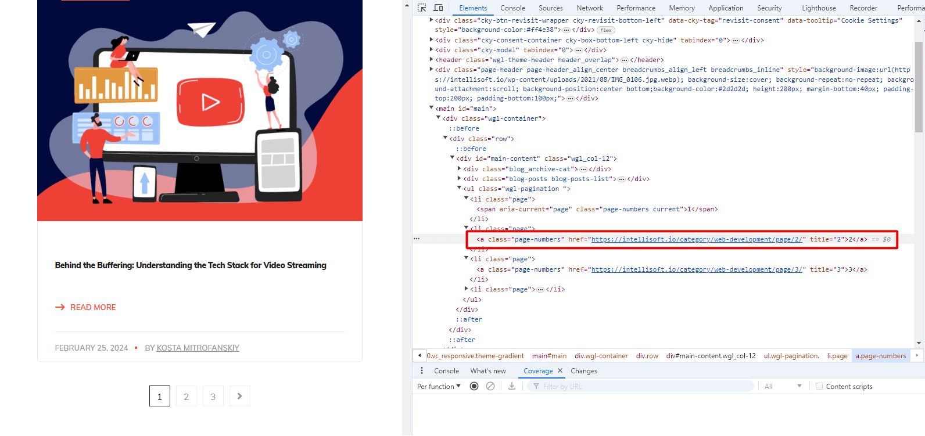Click the ellipsis in the collapsed li page
This screenshot has width=925, height=436.
point(540,290)
